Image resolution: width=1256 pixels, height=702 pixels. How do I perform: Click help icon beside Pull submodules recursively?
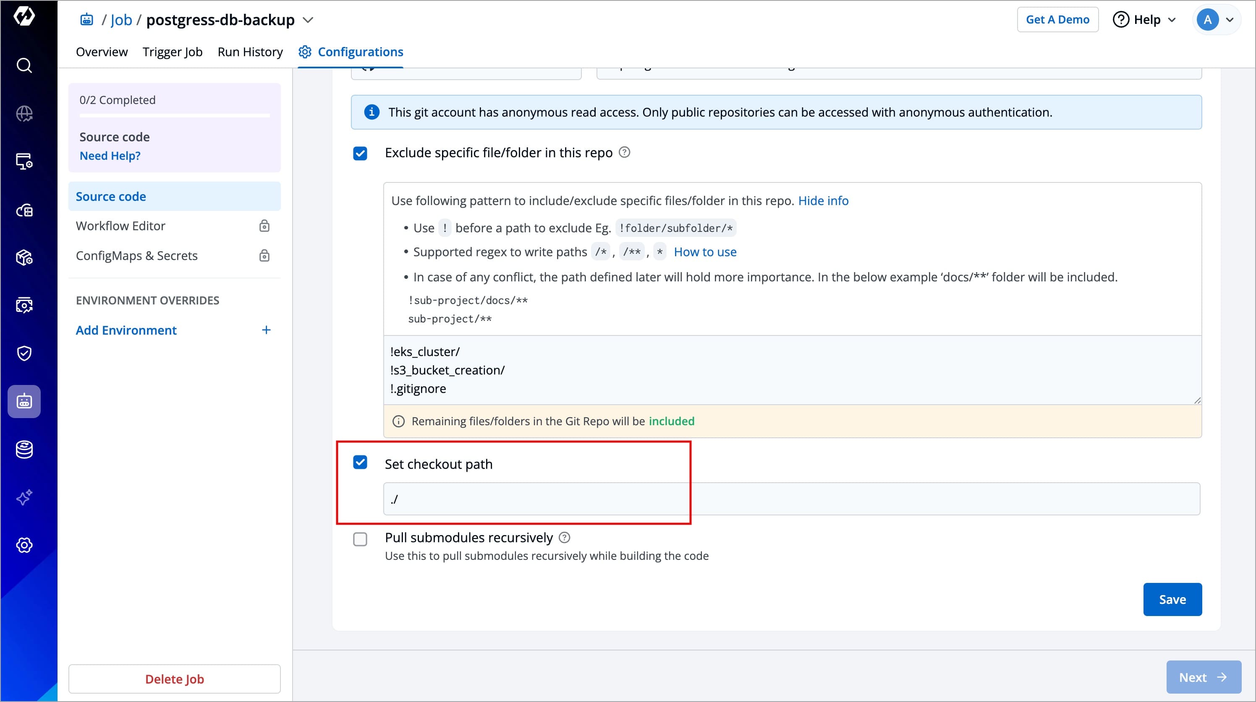coord(564,537)
